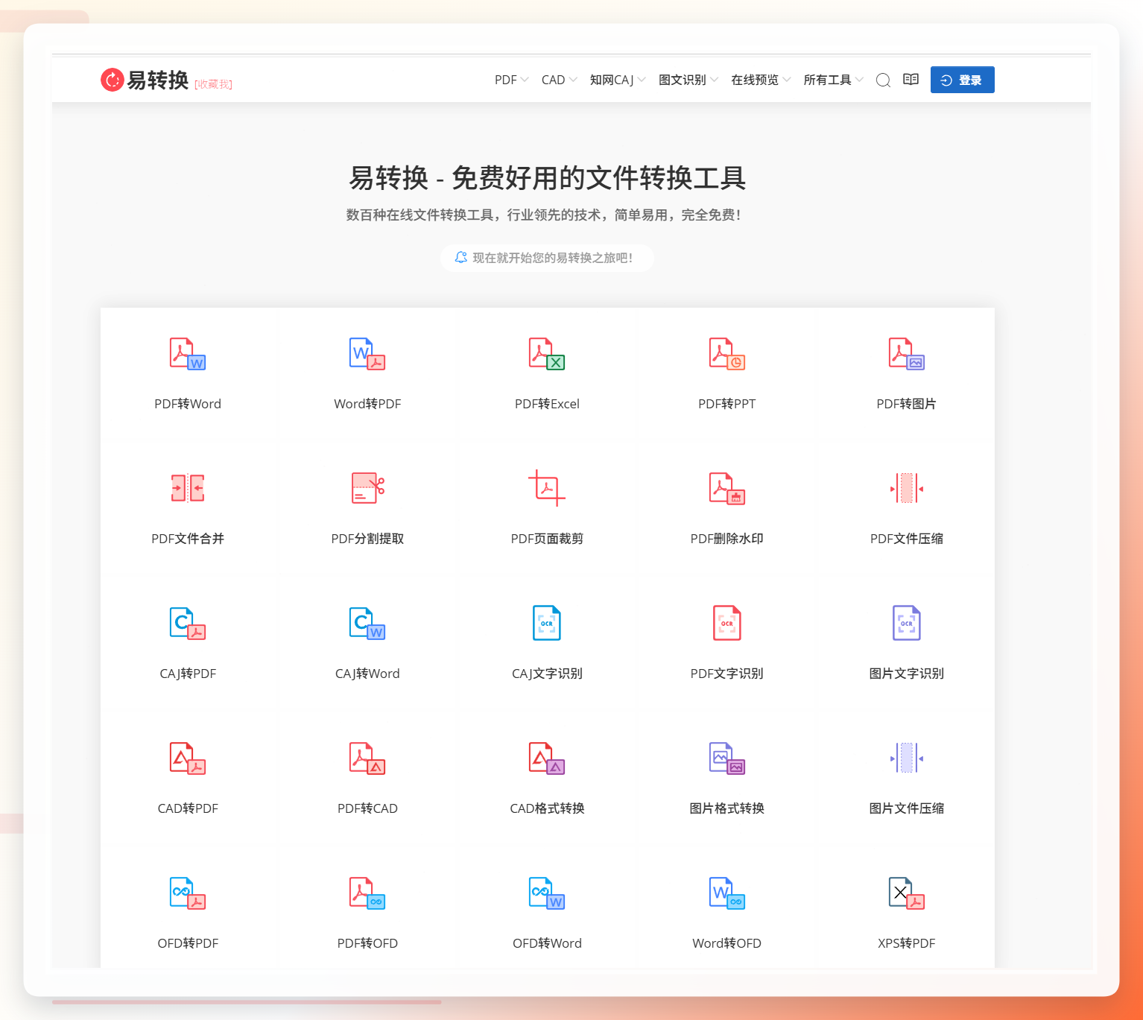
Task: Open the OFD转PDF icon
Action: pos(188,893)
